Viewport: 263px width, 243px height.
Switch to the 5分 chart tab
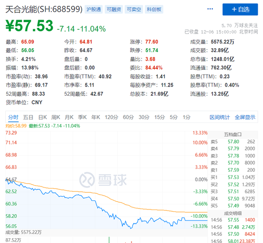(174, 117)
